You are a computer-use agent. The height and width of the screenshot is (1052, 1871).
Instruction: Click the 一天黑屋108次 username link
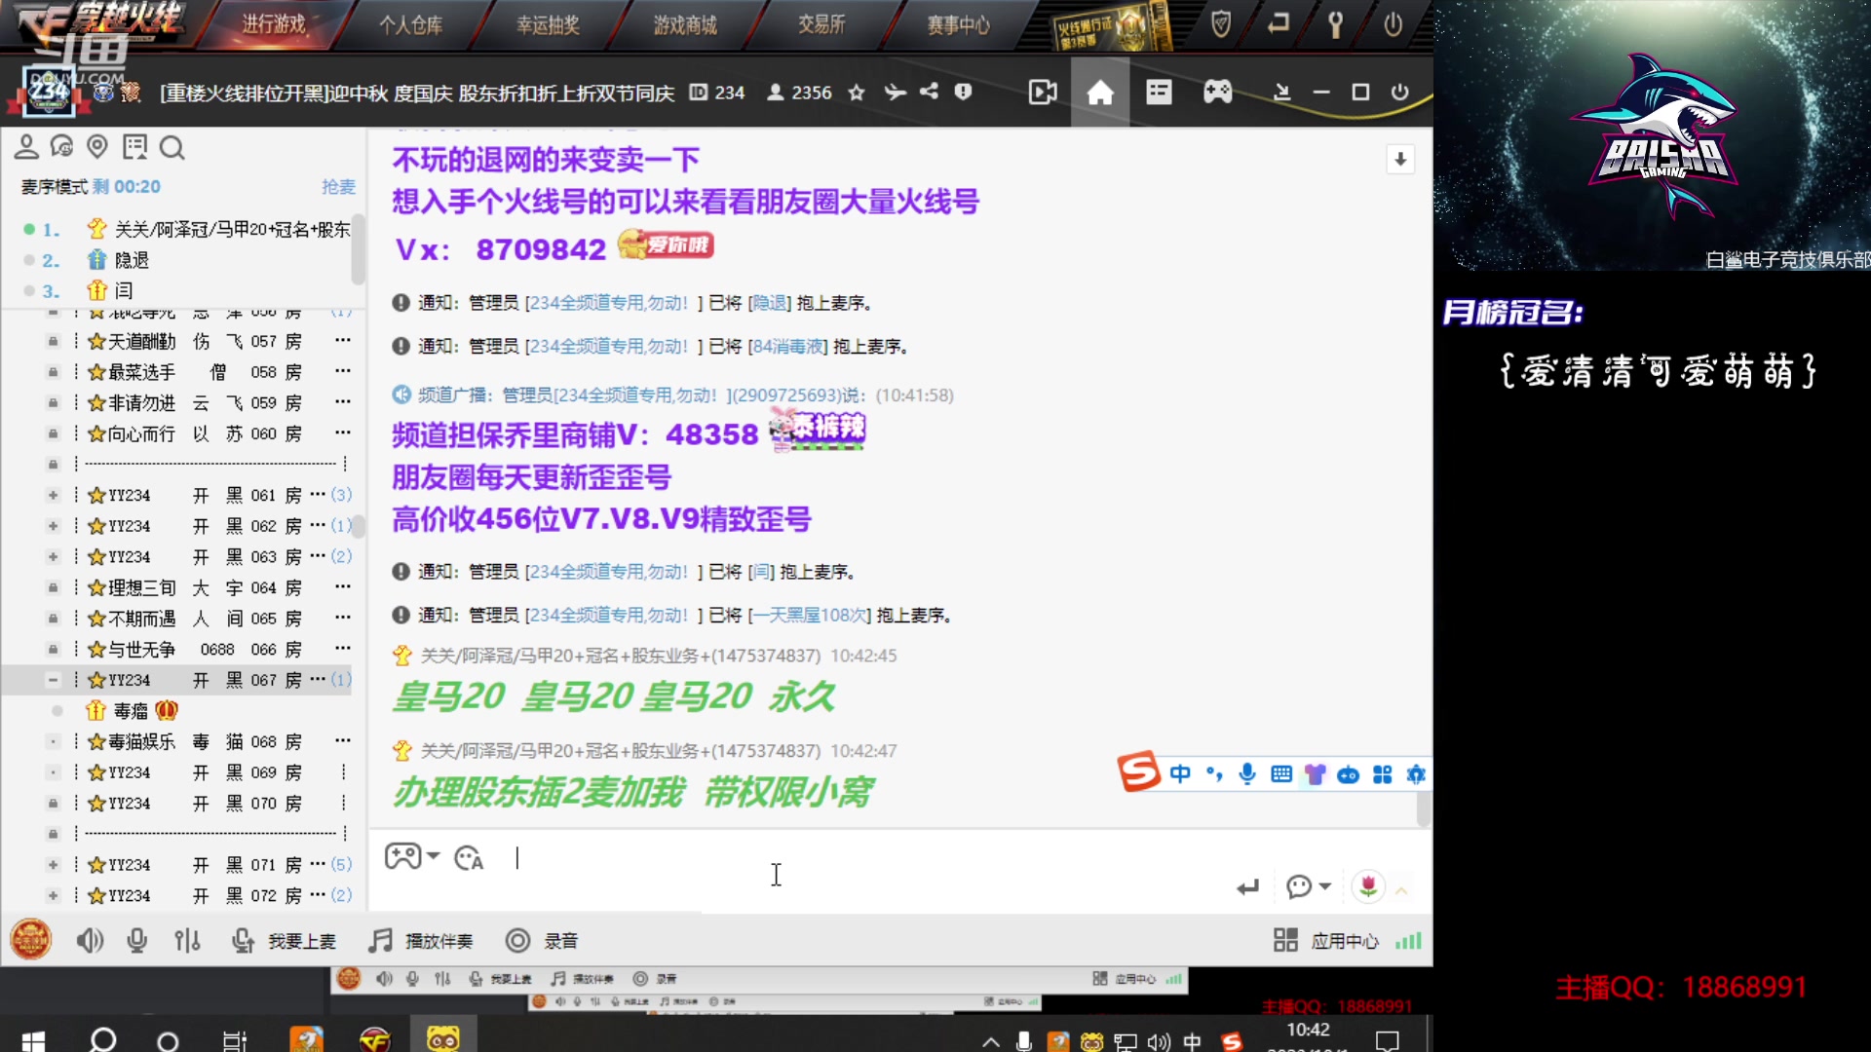[809, 616]
